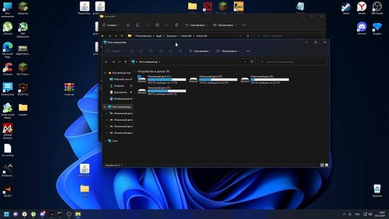Open the OBS Studio desktop shortcut
The image size is (389, 219).
pos(377,8)
